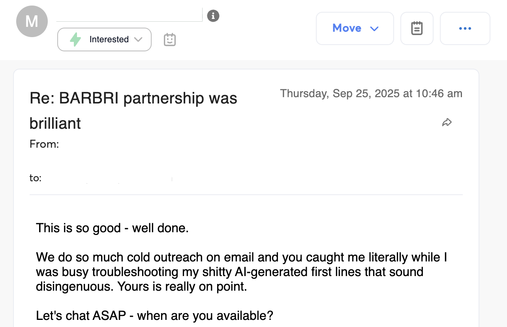The image size is (507, 327).
Task: Select the to: recipient line
Action: 36,178
